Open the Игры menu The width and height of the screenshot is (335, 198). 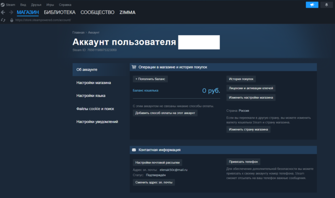tap(50, 5)
